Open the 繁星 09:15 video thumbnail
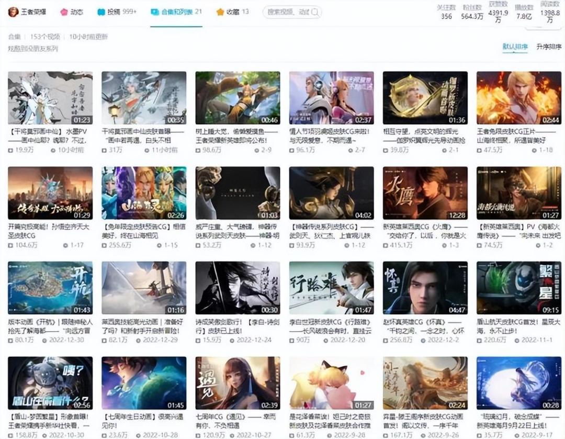This screenshot has height=439, width=565. (x=518, y=288)
